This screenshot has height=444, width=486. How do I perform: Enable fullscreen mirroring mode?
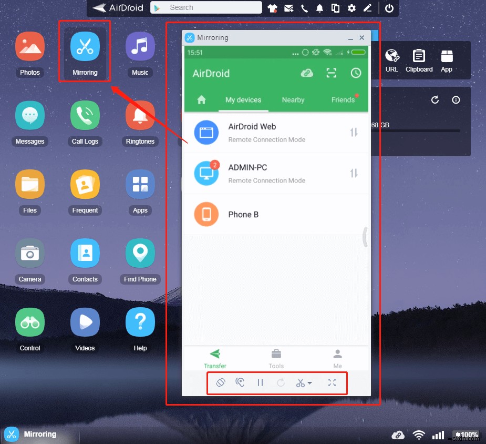pyautogui.click(x=332, y=382)
